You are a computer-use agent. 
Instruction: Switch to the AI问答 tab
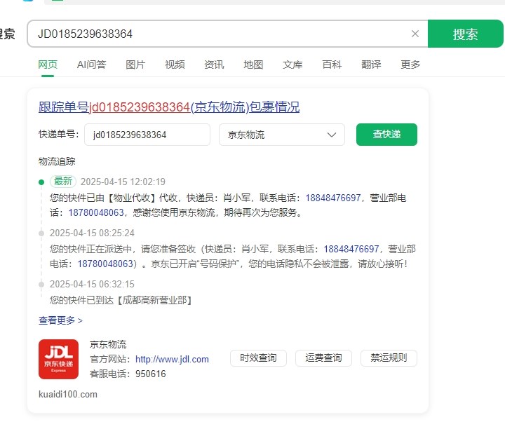click(91, 64)
